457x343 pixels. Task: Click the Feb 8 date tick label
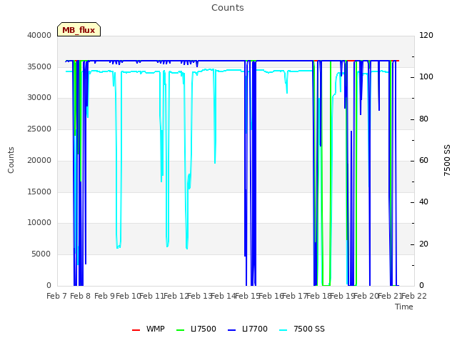click(81, 297)
